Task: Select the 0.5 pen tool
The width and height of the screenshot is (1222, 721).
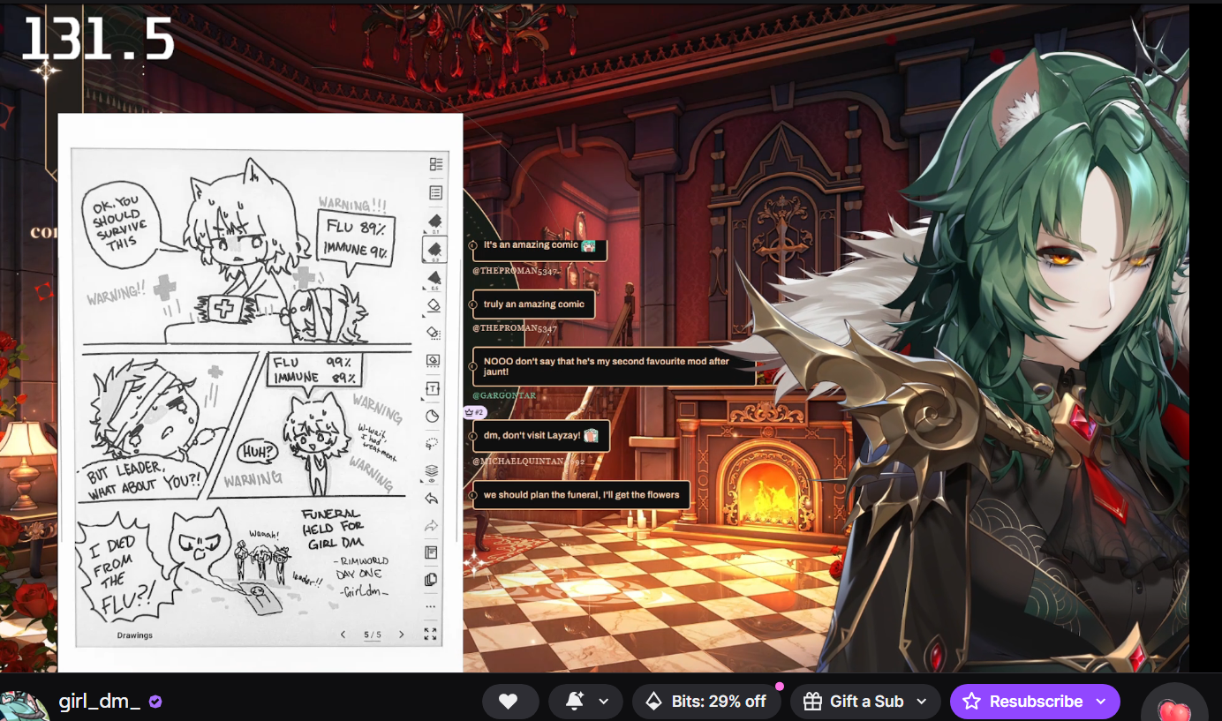Action: (434, 280)
